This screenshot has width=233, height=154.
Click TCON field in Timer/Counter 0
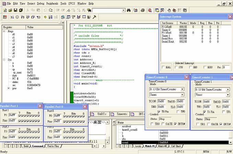(161, 101)
